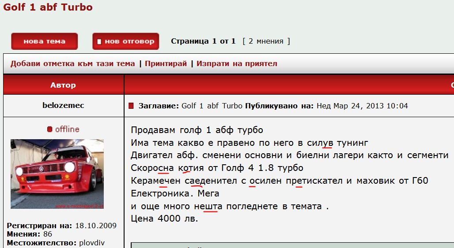Click the misspelled word силув
The width and height of the screenshot is (454, 248).
tap(320, 143)
